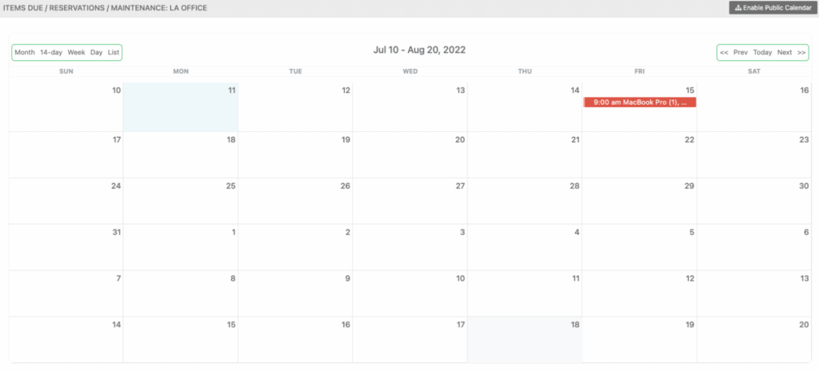Select day 30 on the calendar
The height and width of the screenshot is (372, 819).
pos(753,201)
